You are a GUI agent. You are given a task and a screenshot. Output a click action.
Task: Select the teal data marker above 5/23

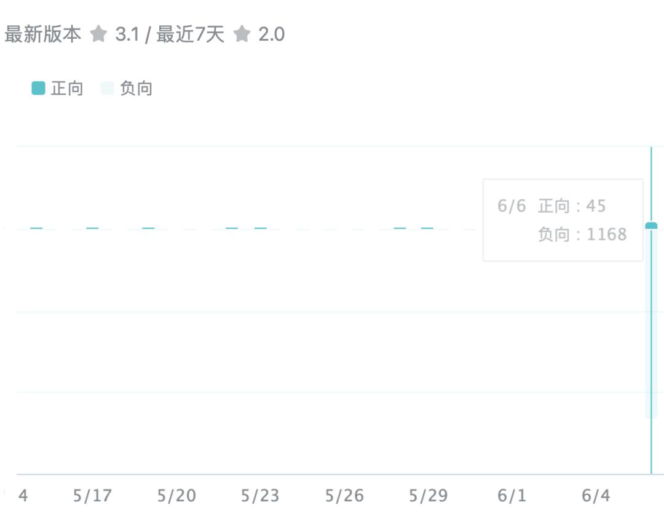pos(261,228)
